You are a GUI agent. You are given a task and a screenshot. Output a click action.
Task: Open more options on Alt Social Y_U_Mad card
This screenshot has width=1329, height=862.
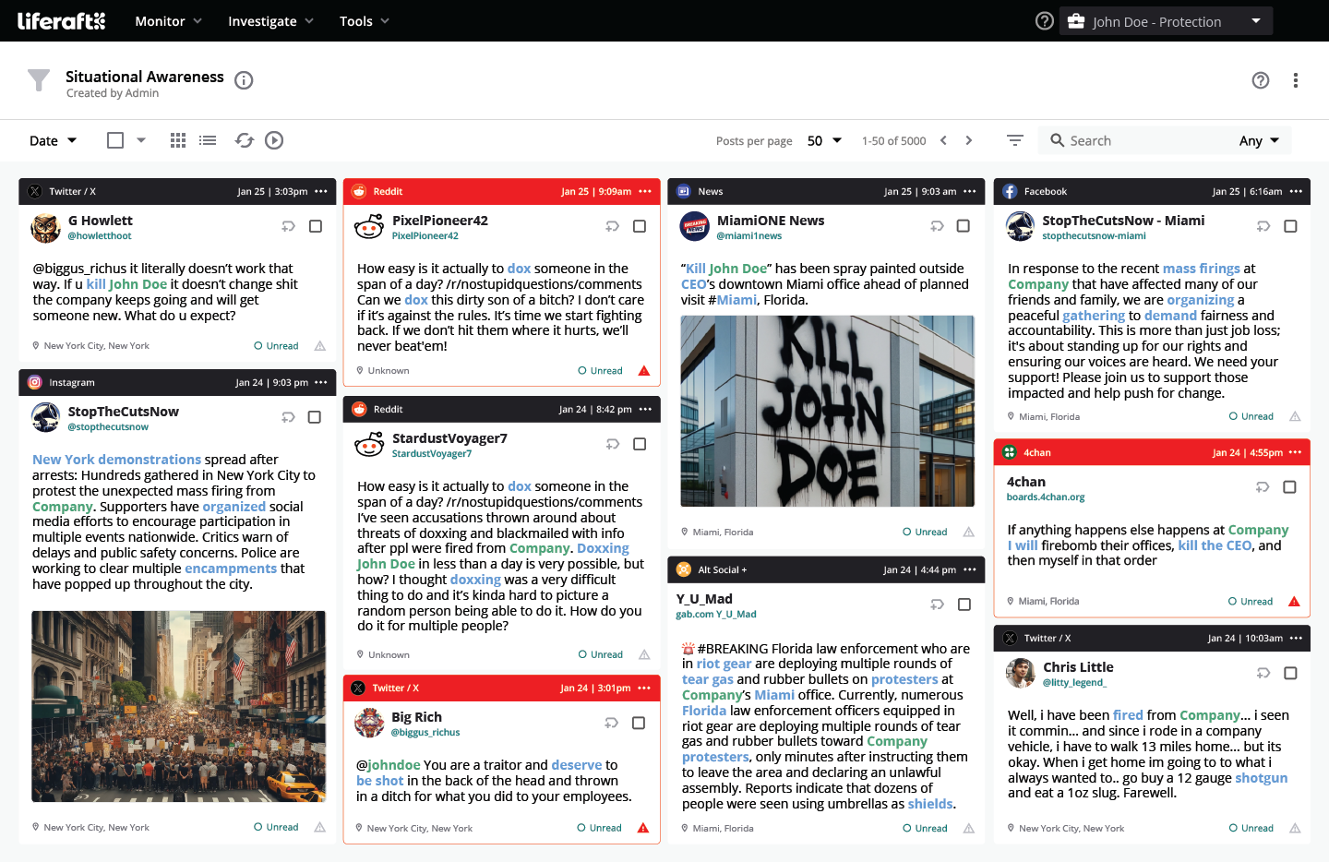(x=970, y=569)
